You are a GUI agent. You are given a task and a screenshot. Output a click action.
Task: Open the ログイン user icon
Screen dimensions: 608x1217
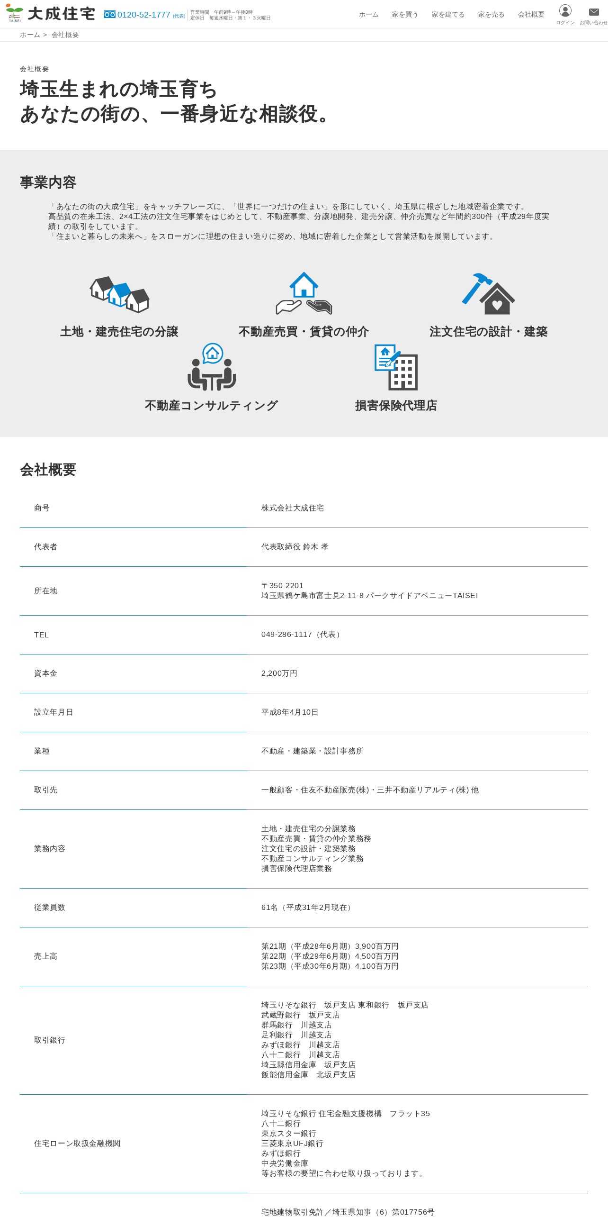[x=565, y=11]
